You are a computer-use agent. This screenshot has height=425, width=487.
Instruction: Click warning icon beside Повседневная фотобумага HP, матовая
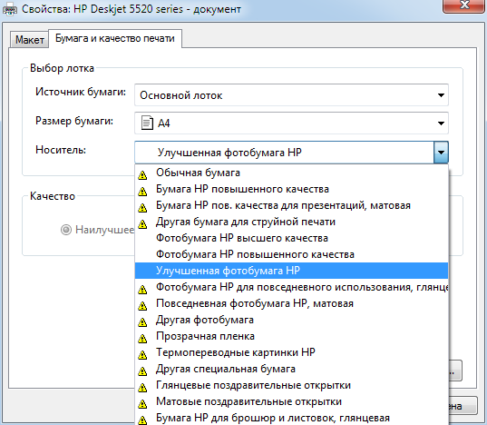click(142, 306)
